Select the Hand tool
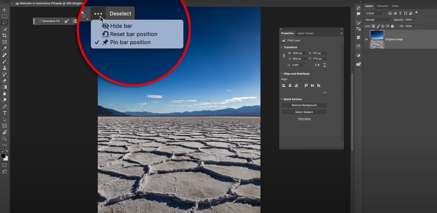The width and height of the screenshot is (437, 213). click(x=4, y=132)
